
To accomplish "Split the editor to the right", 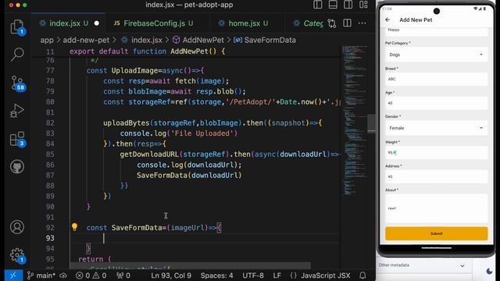I will click(347, 23).
